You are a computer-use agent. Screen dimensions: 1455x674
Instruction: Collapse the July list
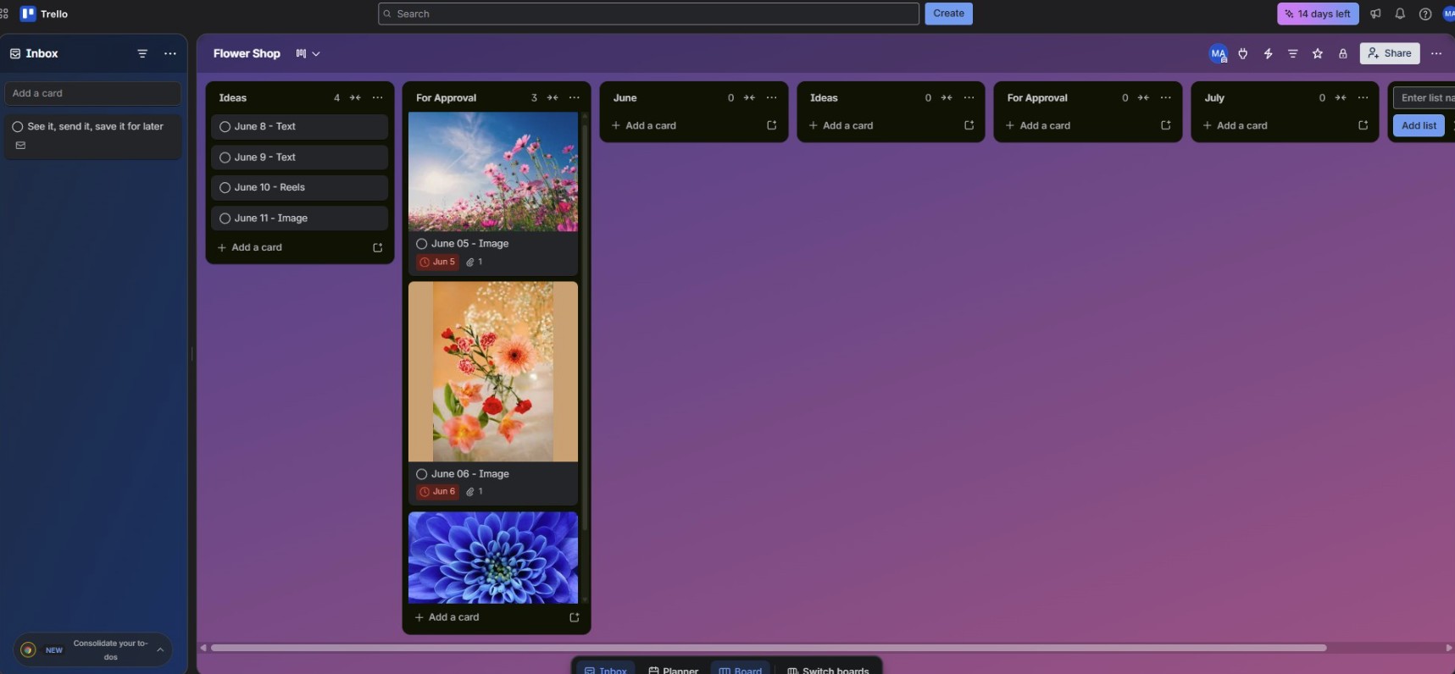pos(1341,97)
